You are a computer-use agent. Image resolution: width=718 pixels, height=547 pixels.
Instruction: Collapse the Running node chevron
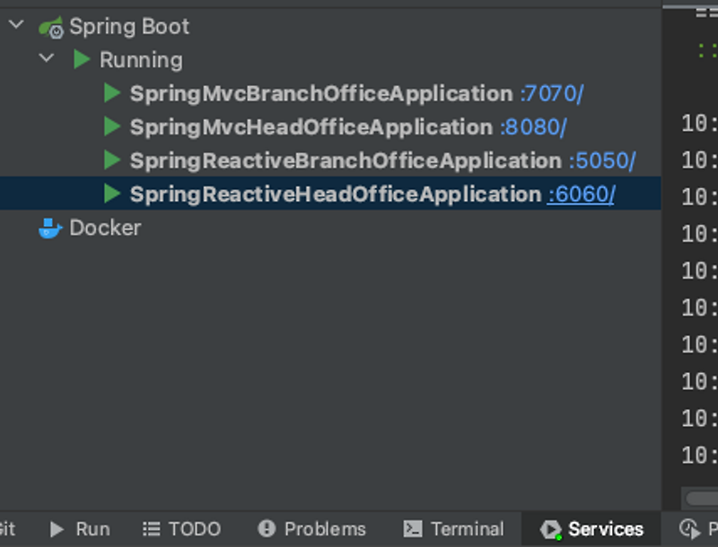click(x=47, y=59)
